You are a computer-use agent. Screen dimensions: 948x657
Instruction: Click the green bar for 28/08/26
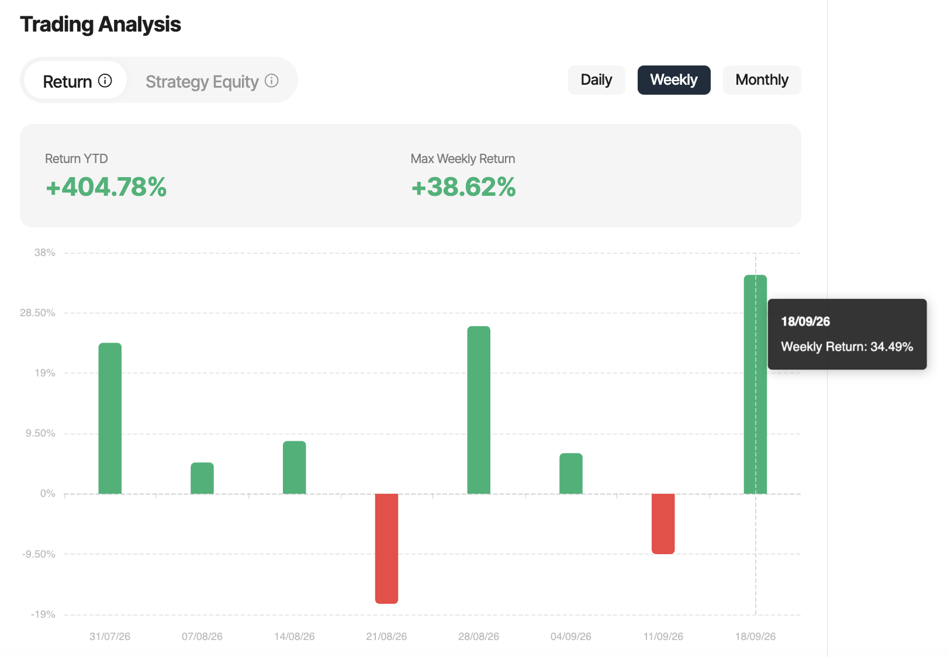coord(479,410)
